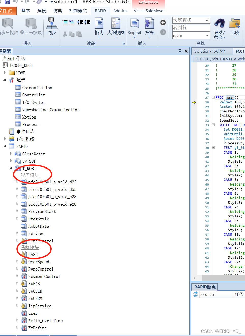Image resolution: width=245 pixels, height=336 pixels.
Task: Click the navigate back arrow icon
Action: pos(163,23)
